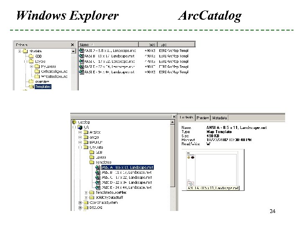
Task: Collapse the CityData folder in ArcCatalog
Action: pos(80,147)
